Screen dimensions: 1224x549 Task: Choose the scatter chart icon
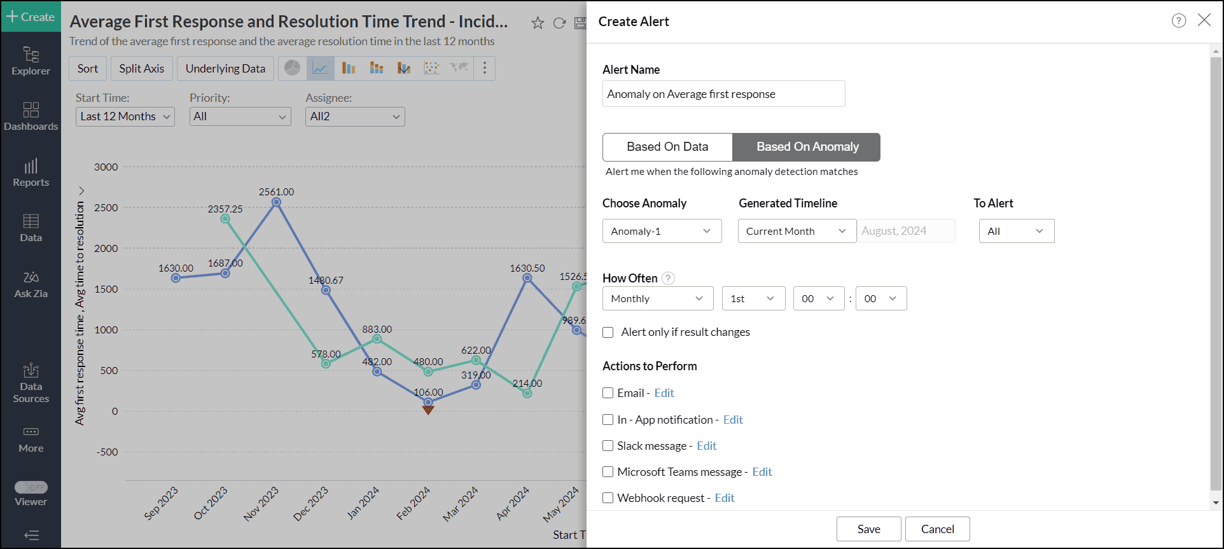click(431, 68)
